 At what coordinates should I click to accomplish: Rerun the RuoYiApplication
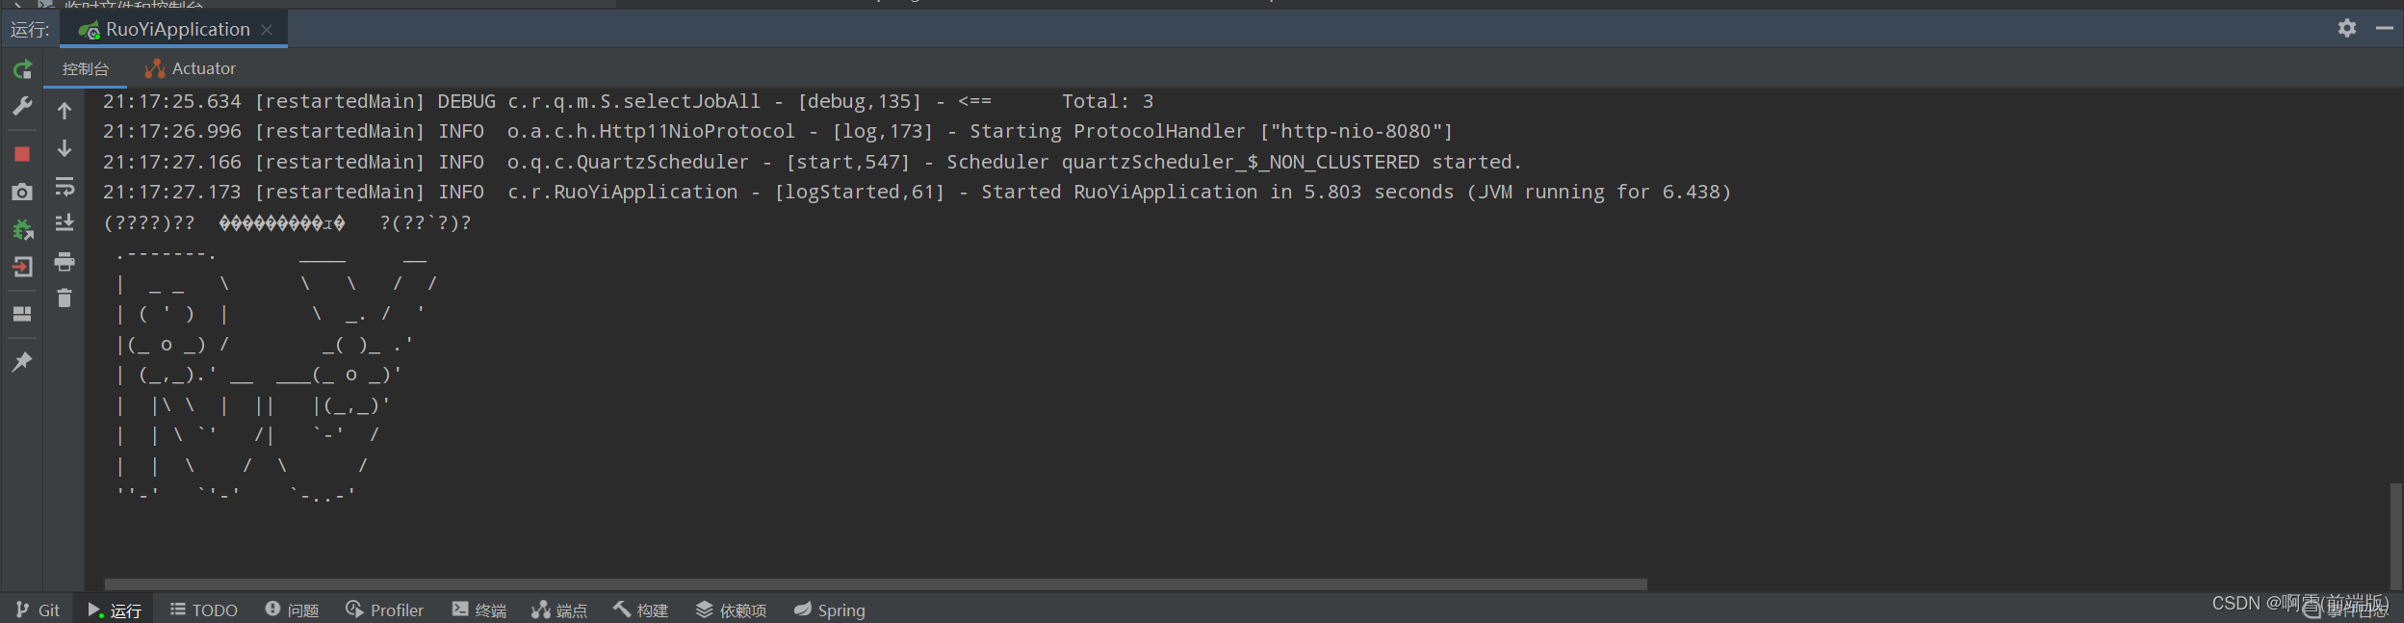coord(21,68)
